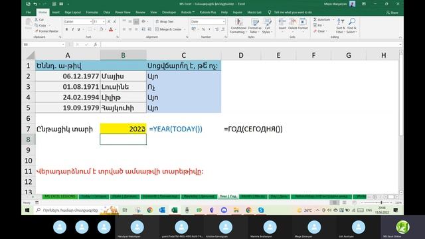Image resolution: width=425 pixels, height=239 pixels.
Task: Click Decrease Indent icon
Action: [143, 29]
